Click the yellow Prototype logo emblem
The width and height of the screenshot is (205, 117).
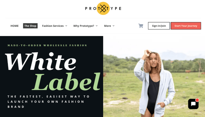103,8
